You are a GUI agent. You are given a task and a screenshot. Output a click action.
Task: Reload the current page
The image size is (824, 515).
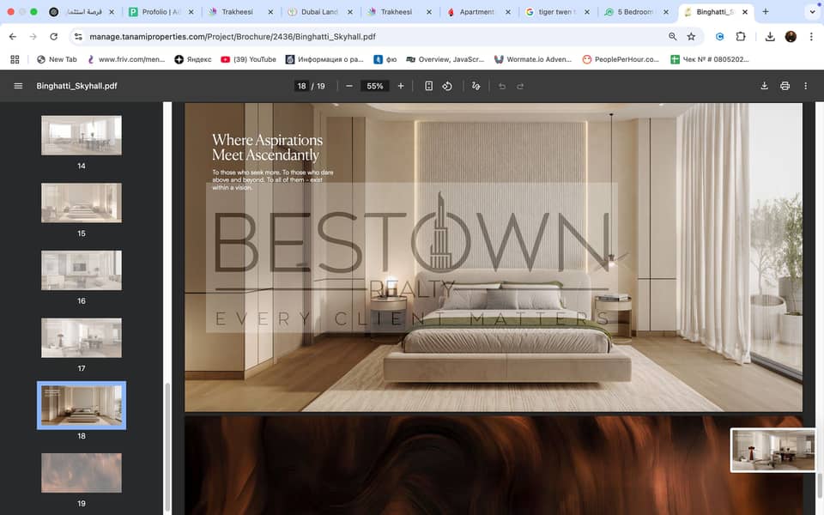53,36
